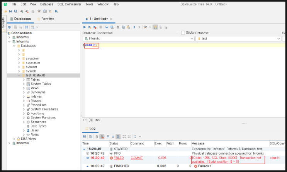Click the Create Connection plug icon
287x172 pixels.
pos(22,11)
